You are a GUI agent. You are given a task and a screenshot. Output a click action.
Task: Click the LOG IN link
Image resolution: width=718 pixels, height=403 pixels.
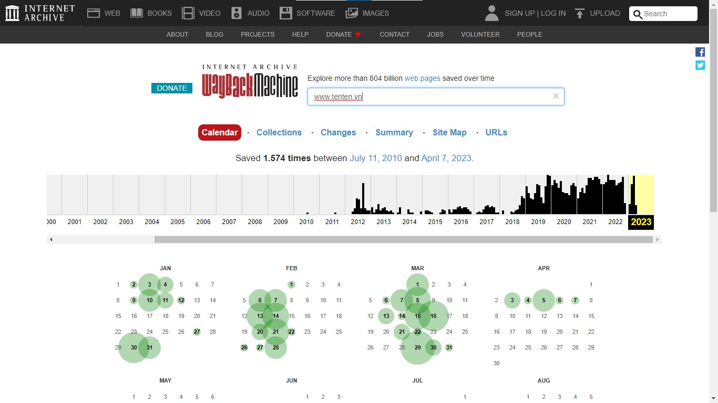tap(553, 13)
